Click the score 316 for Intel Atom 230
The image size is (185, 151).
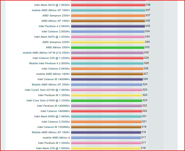point(143,148)
